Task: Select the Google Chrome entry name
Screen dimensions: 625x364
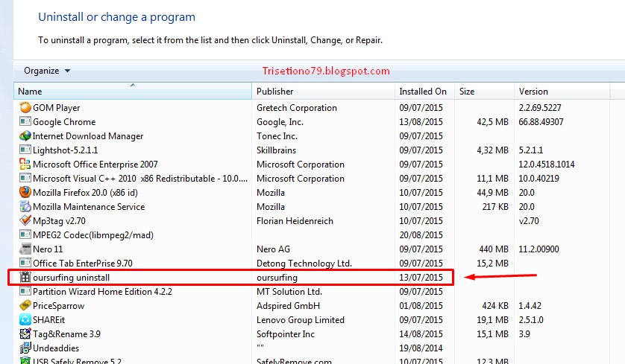Action: coord(64,122)
